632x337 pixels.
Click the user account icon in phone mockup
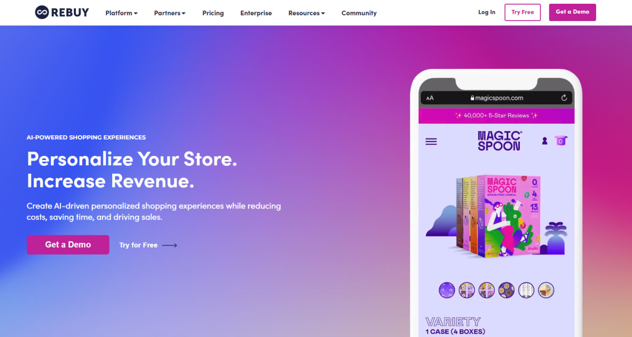545,141
